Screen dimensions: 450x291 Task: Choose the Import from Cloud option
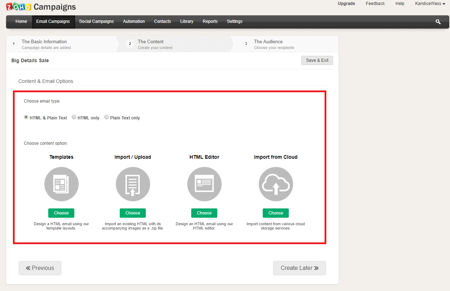click(276, 213)
